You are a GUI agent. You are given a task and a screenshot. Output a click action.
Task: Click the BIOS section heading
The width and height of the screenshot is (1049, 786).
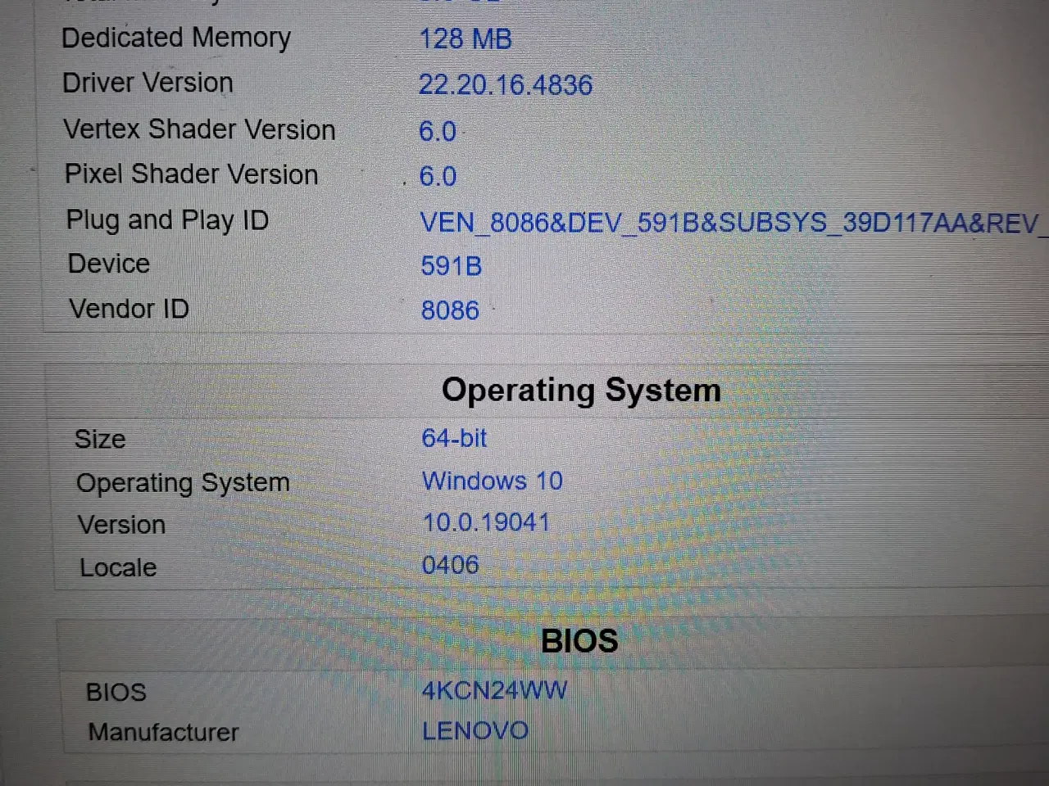click(x=579, y=640)
